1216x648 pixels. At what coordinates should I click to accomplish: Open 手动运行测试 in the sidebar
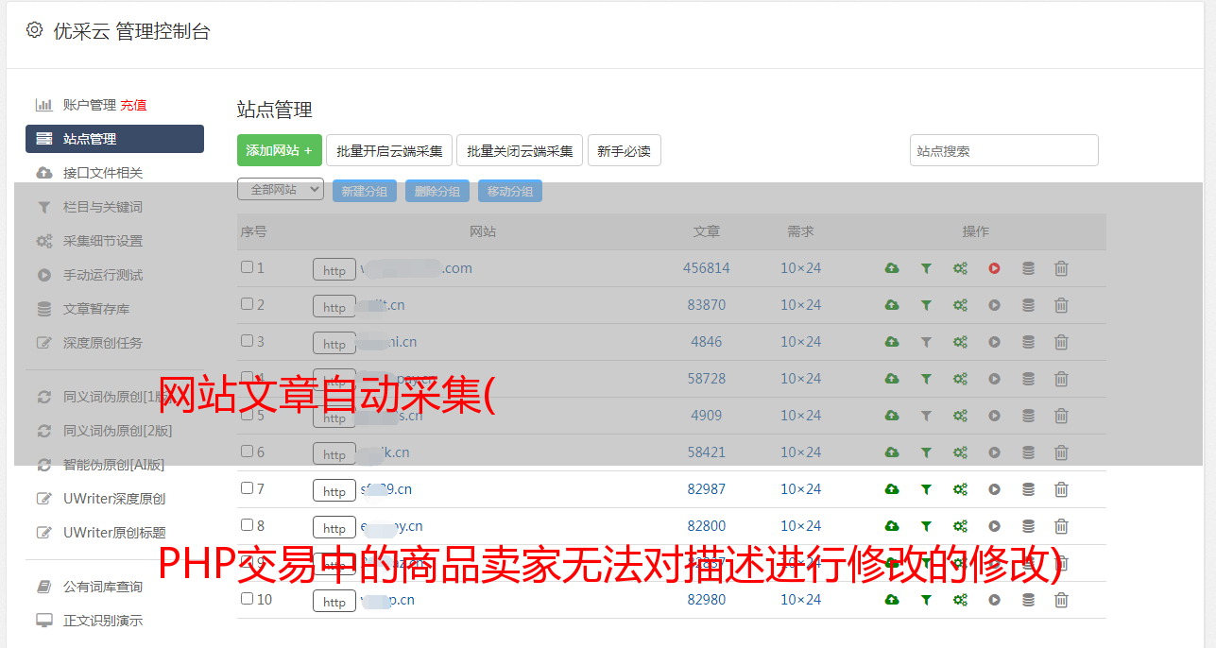coord(103,275)
